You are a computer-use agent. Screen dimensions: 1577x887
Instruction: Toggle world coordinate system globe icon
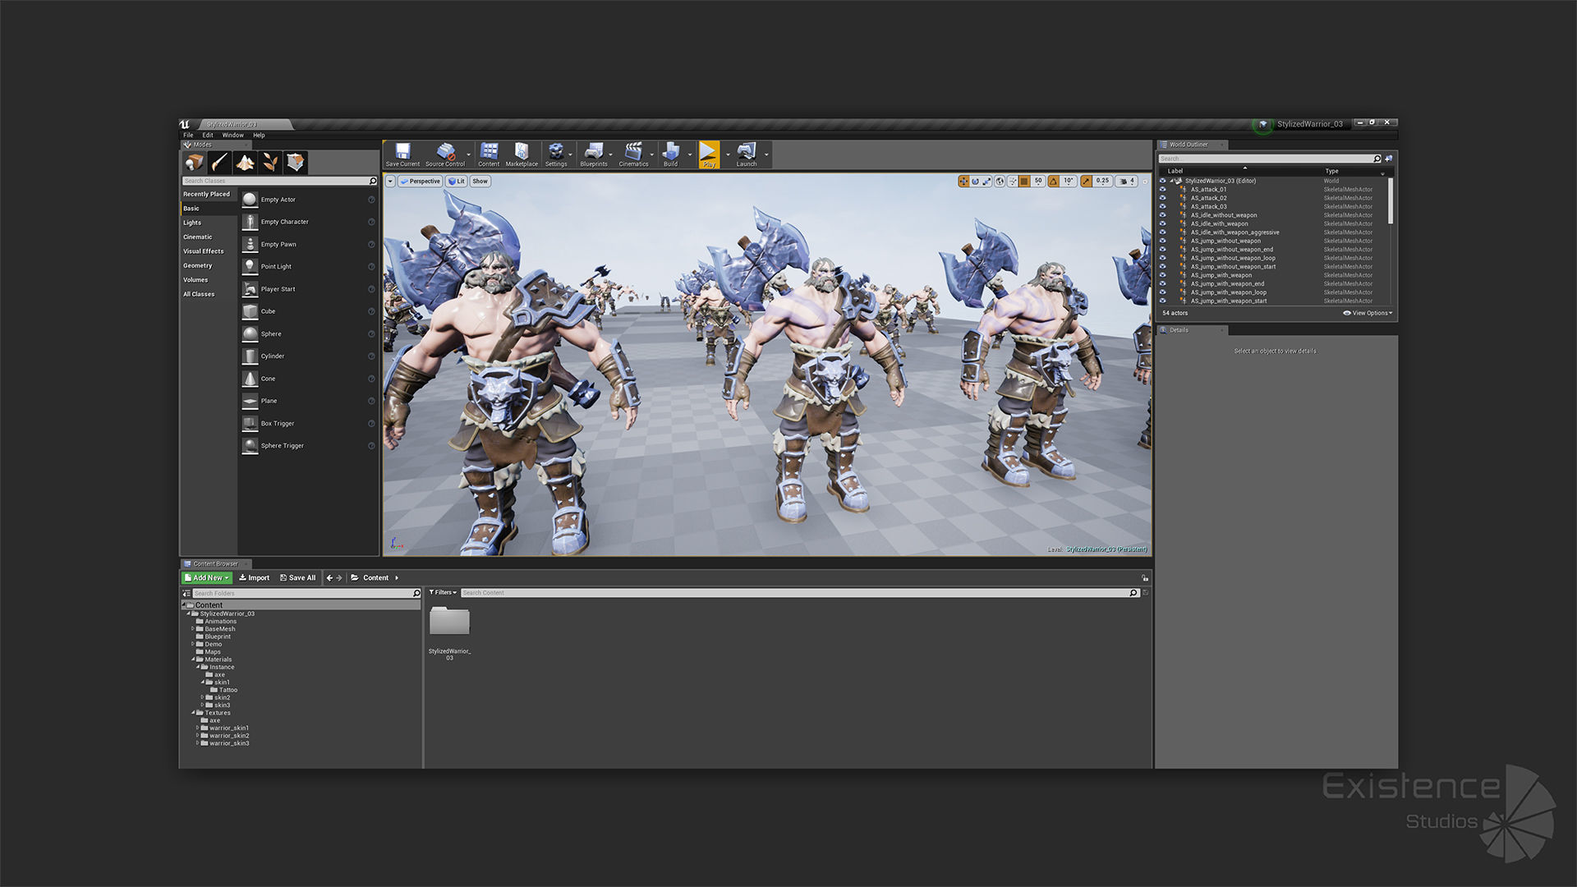point(1000,182)
